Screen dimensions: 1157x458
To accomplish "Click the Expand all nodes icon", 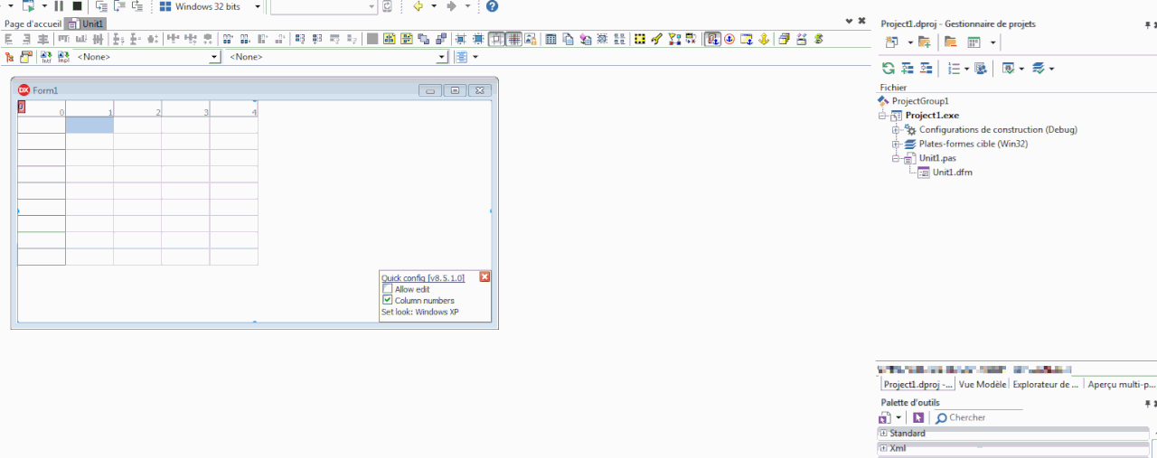I will (908, 69).
